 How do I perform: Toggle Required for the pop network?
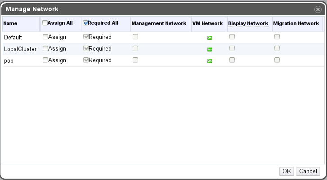pos(86,60)
